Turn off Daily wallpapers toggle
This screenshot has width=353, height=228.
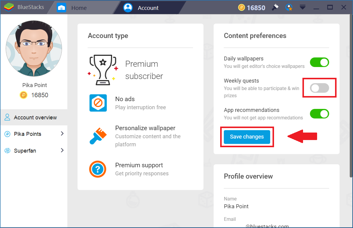click(x=319, y=62)
